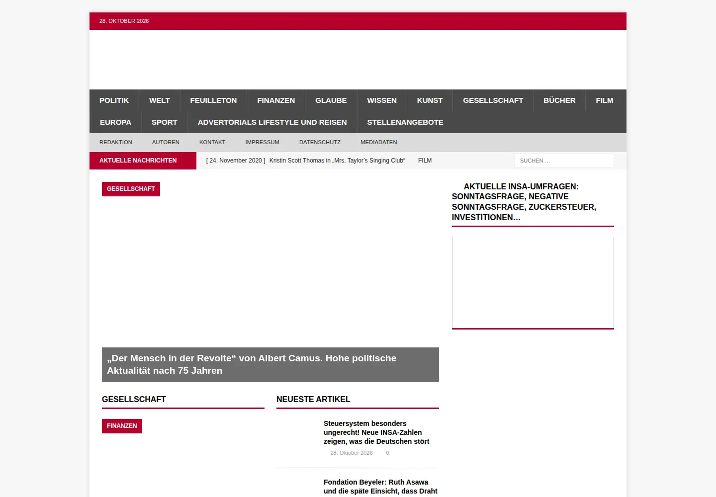The height and width of the screenshot is (497, 716).
Task: Open the Steuersystem besonders ungerecht article
Action: click(376, 432)
